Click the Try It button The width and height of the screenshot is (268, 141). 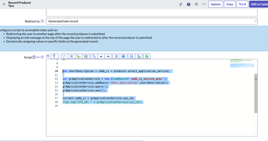coord(242,4)
